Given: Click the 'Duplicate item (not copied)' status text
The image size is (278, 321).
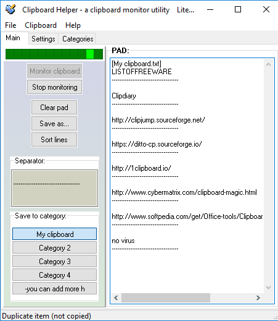Looking at the screenshot, I should point(46,316).
